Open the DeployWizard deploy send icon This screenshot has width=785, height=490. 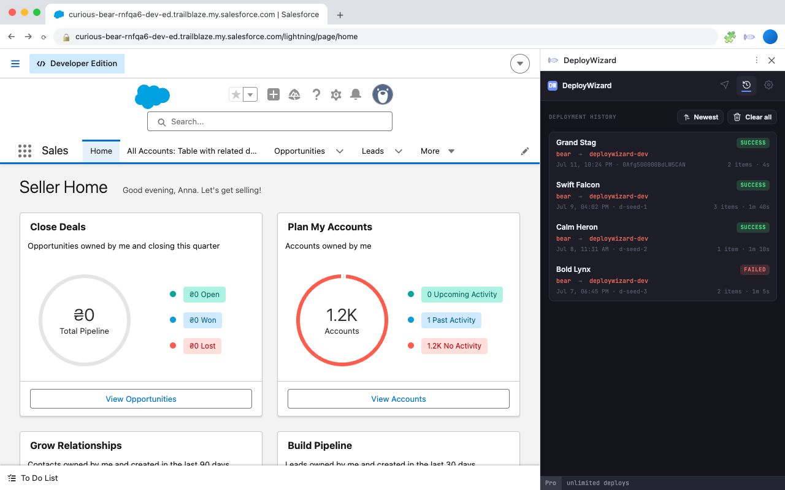coord(724,85)
